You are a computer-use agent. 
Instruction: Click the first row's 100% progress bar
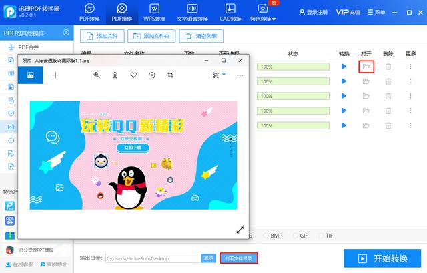[293, 67]
